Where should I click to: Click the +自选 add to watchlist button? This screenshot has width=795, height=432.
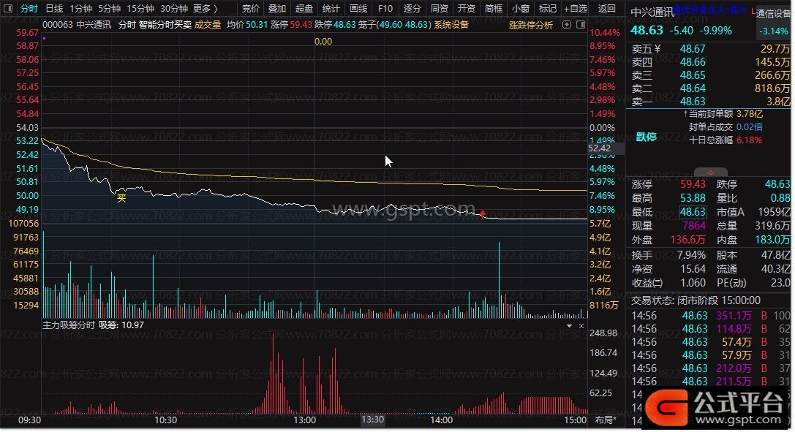(x=575, y=9)
